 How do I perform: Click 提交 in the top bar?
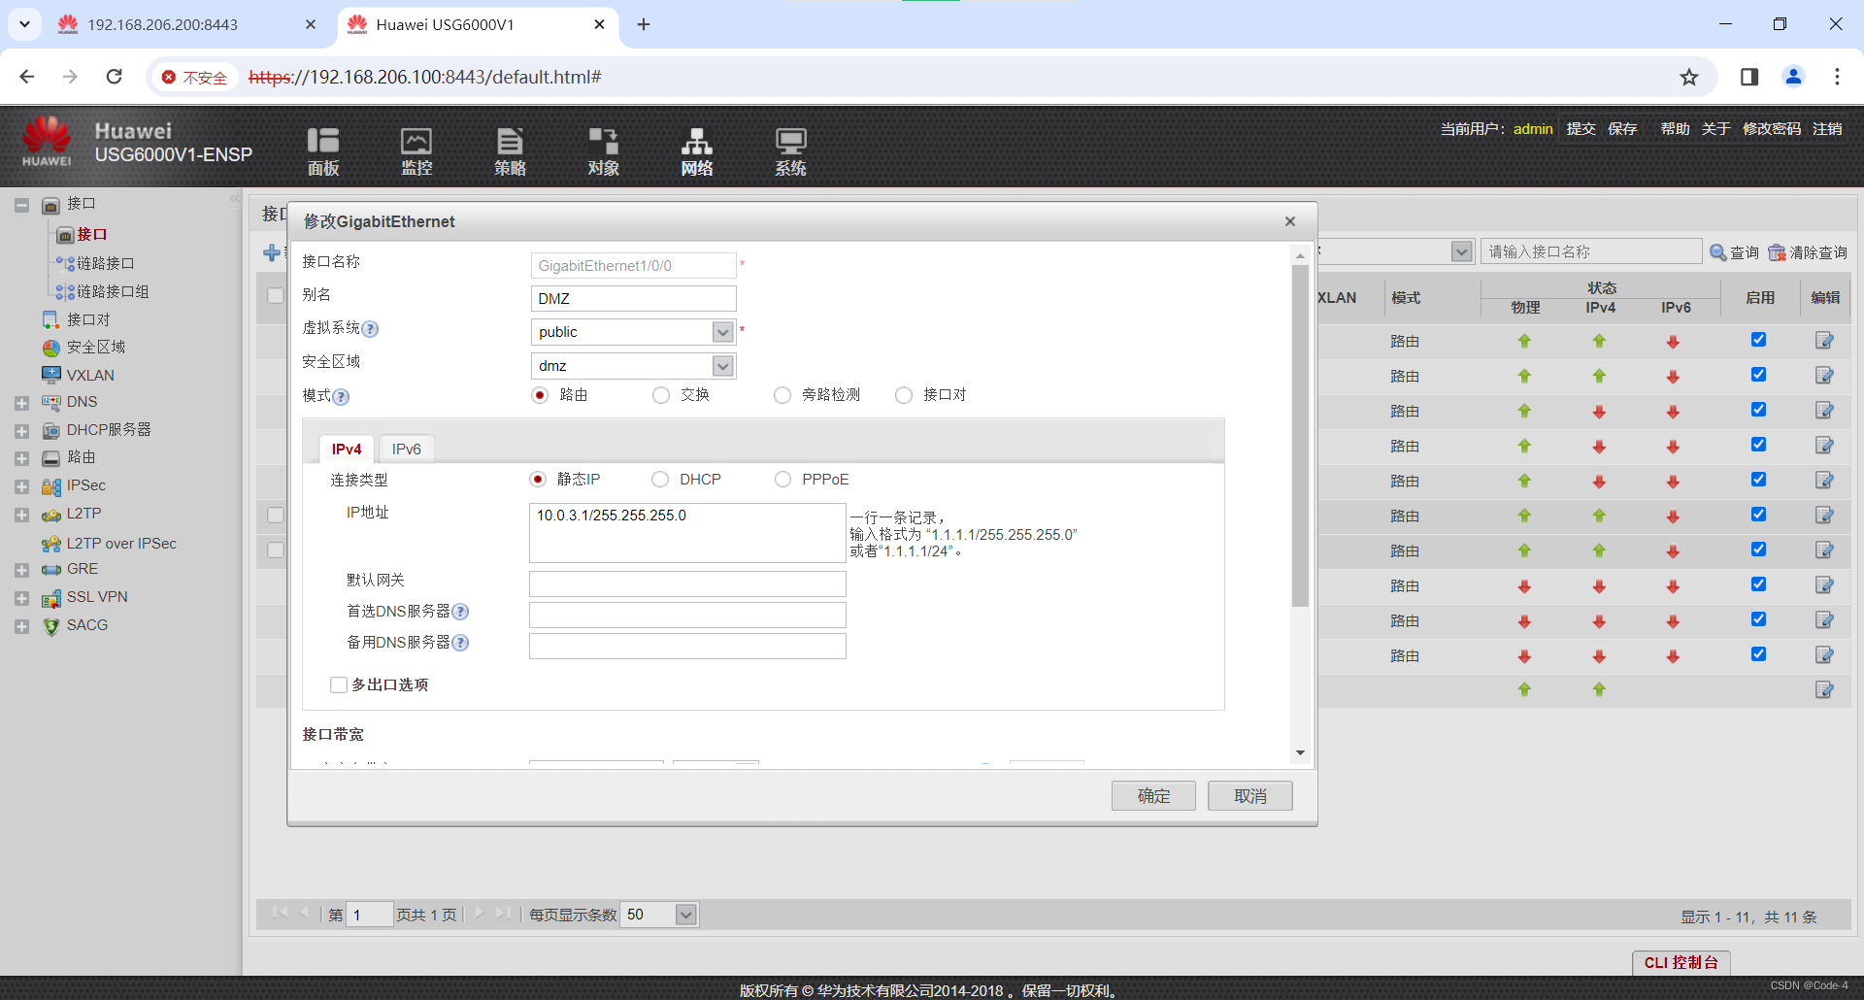(1581, 129)
